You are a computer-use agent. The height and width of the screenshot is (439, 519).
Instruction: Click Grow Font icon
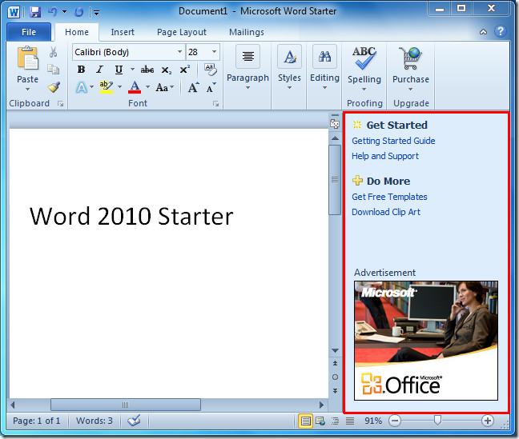tap(194, 88)
